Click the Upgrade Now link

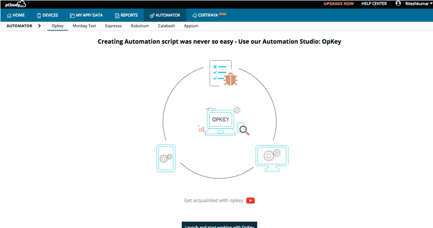[x=339, y=4]
